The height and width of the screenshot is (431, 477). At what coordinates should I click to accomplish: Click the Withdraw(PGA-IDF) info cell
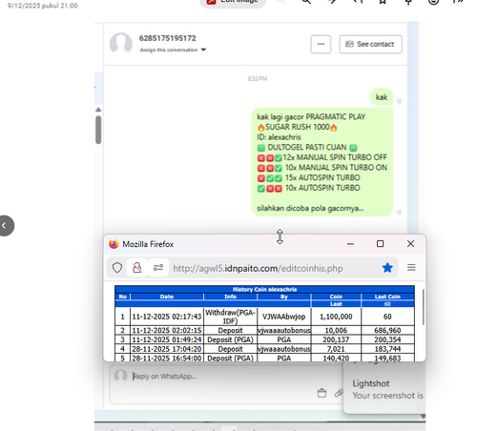point(230,317)
